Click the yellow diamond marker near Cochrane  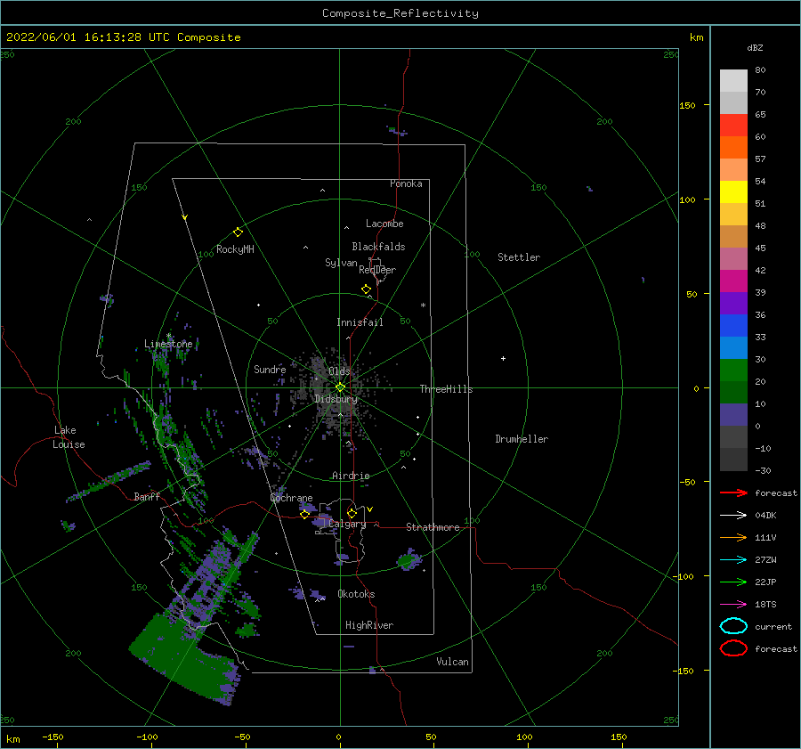pos(304,515)
